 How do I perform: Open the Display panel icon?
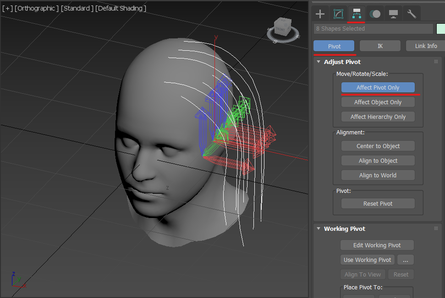click(x=393, y=14)
